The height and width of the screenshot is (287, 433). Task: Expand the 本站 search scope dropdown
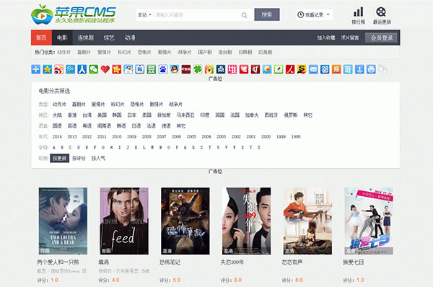[144, 15]
